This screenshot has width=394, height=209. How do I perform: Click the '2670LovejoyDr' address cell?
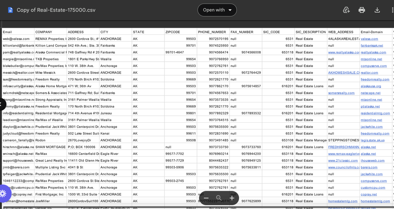point(83,140)
